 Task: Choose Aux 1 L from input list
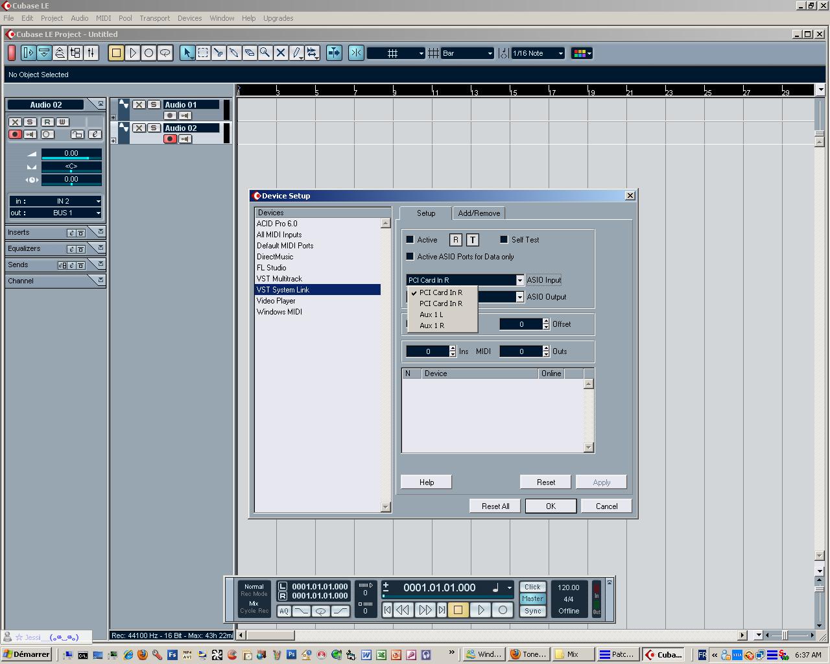point(442,314)
